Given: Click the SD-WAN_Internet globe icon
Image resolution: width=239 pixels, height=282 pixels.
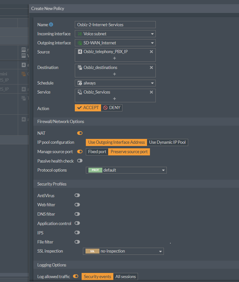Looking at the screenshot, I should tap(80, 43).
